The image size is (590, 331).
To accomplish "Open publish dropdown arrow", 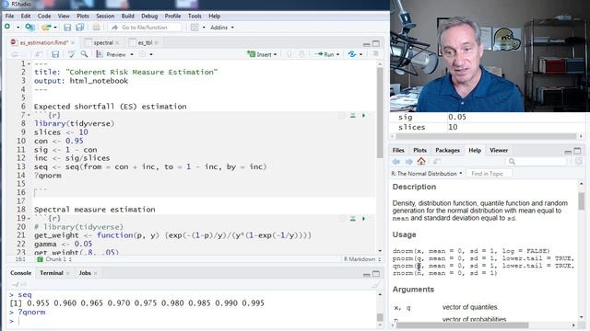I will (361, 54).
